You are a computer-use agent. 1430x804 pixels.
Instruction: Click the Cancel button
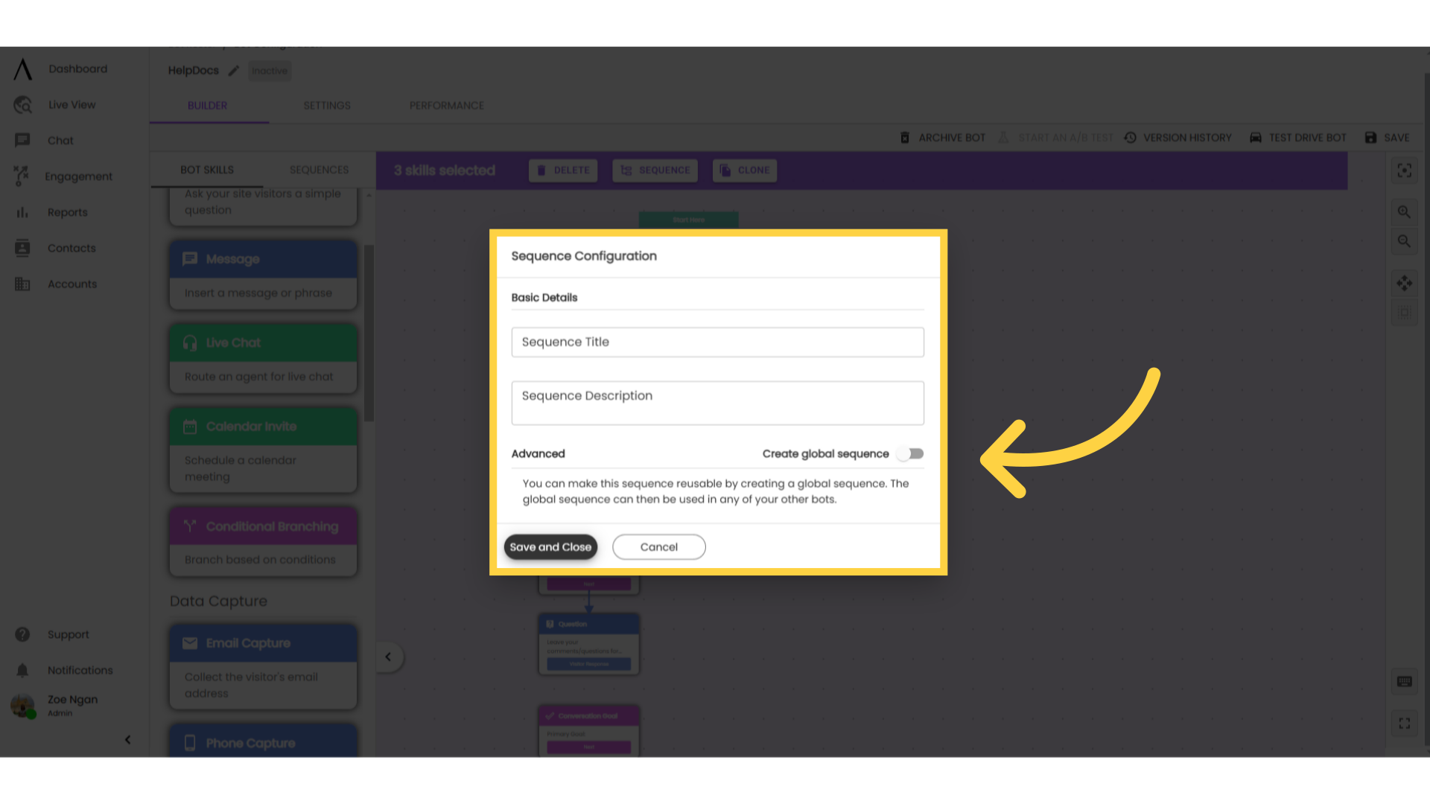point(659,547)
